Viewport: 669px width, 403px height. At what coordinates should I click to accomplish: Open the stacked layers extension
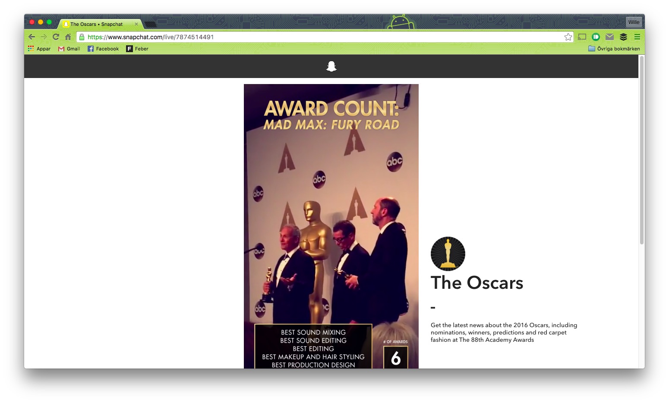tap(623, 37)
